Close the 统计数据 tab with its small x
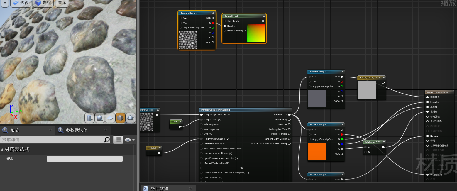This screenshot has height=191, width=457. [191, 188]
